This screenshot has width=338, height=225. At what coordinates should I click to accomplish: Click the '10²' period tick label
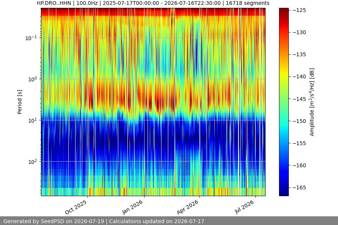[x=33, y=162]
